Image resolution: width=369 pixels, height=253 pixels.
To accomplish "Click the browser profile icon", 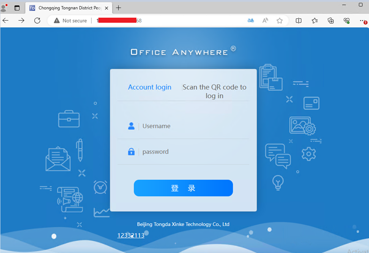I will (4, 8).
